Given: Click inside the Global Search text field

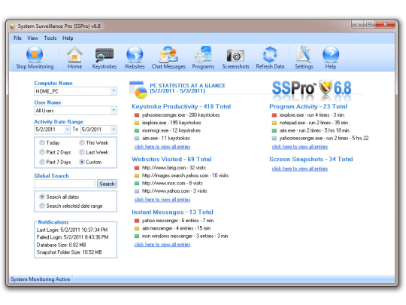Looking at the screenshot, I should [x=65, y=184].
